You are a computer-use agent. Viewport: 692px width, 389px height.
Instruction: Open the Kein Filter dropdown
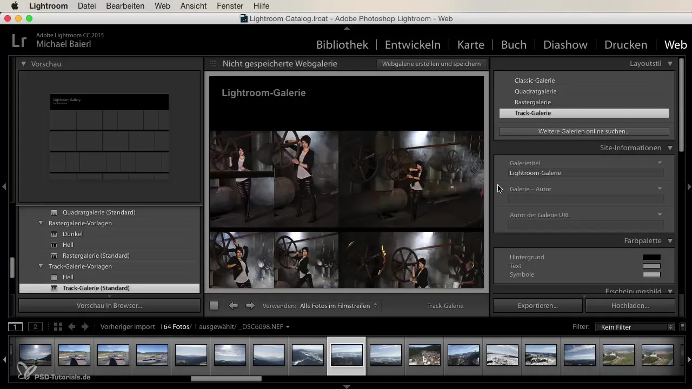click(x=634, y=327)
